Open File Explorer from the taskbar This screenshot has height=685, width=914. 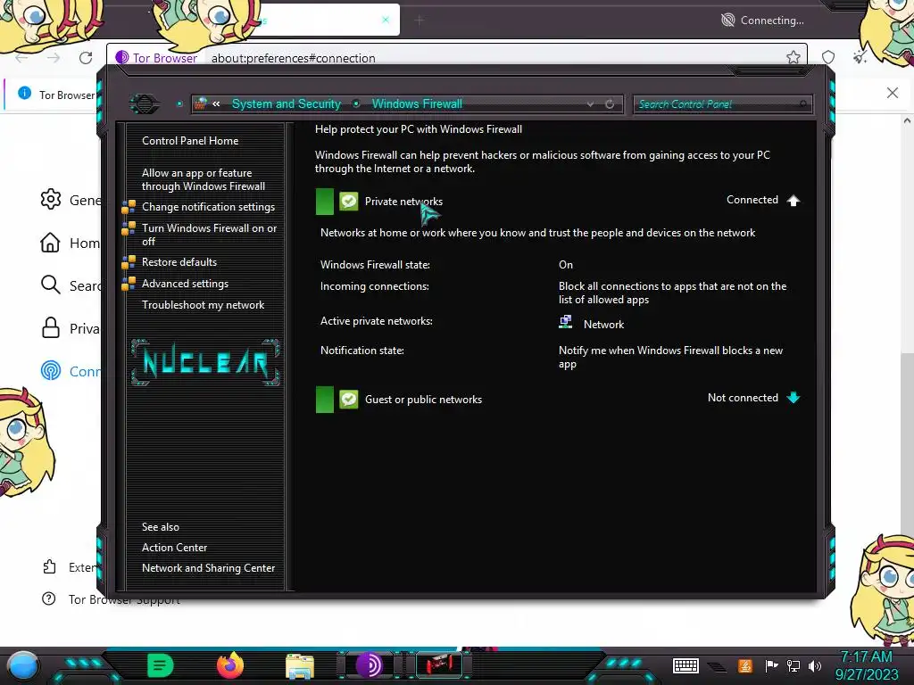300,666
